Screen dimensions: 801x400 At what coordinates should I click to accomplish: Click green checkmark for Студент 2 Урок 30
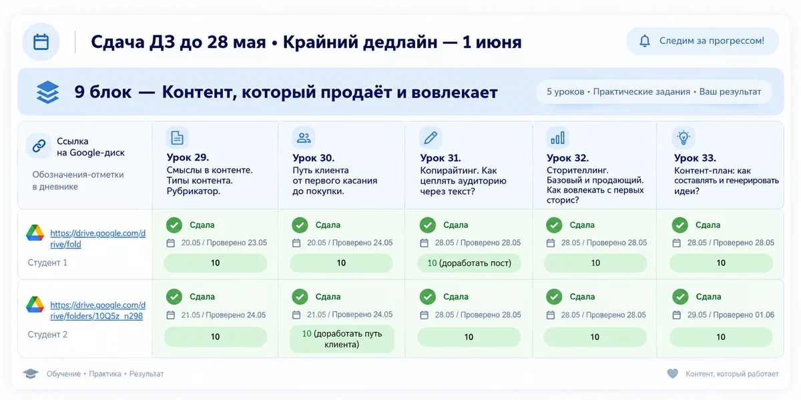(x=300, y=297)
